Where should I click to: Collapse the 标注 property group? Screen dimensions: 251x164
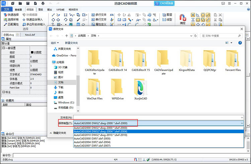click(x=3, y=92)
